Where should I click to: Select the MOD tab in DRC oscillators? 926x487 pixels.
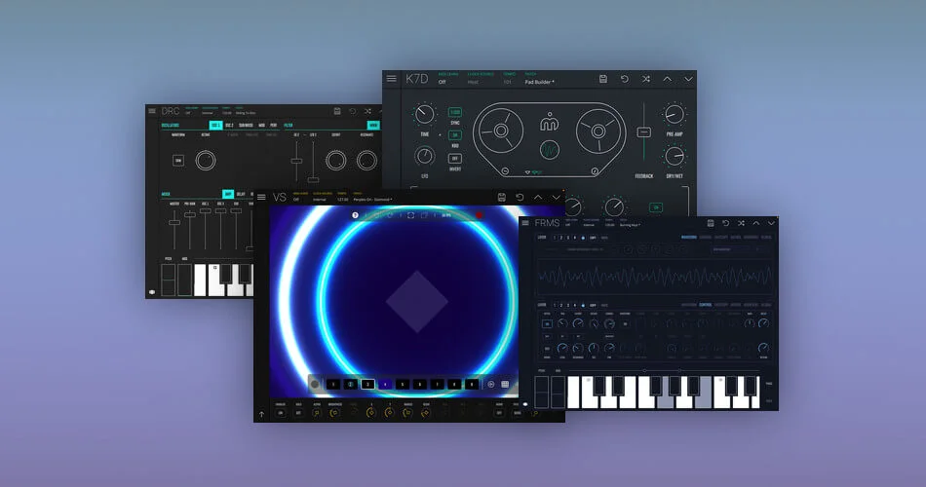pos(261,125)
